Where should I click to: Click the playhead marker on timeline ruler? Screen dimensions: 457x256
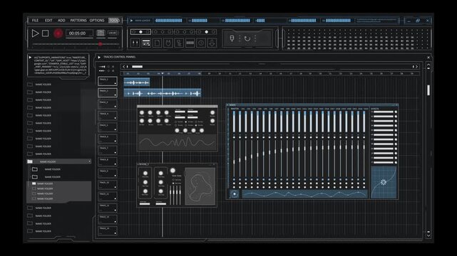click(x=163, y=74)
